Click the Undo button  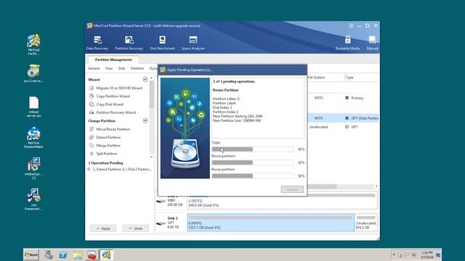(x=136, y=228)
